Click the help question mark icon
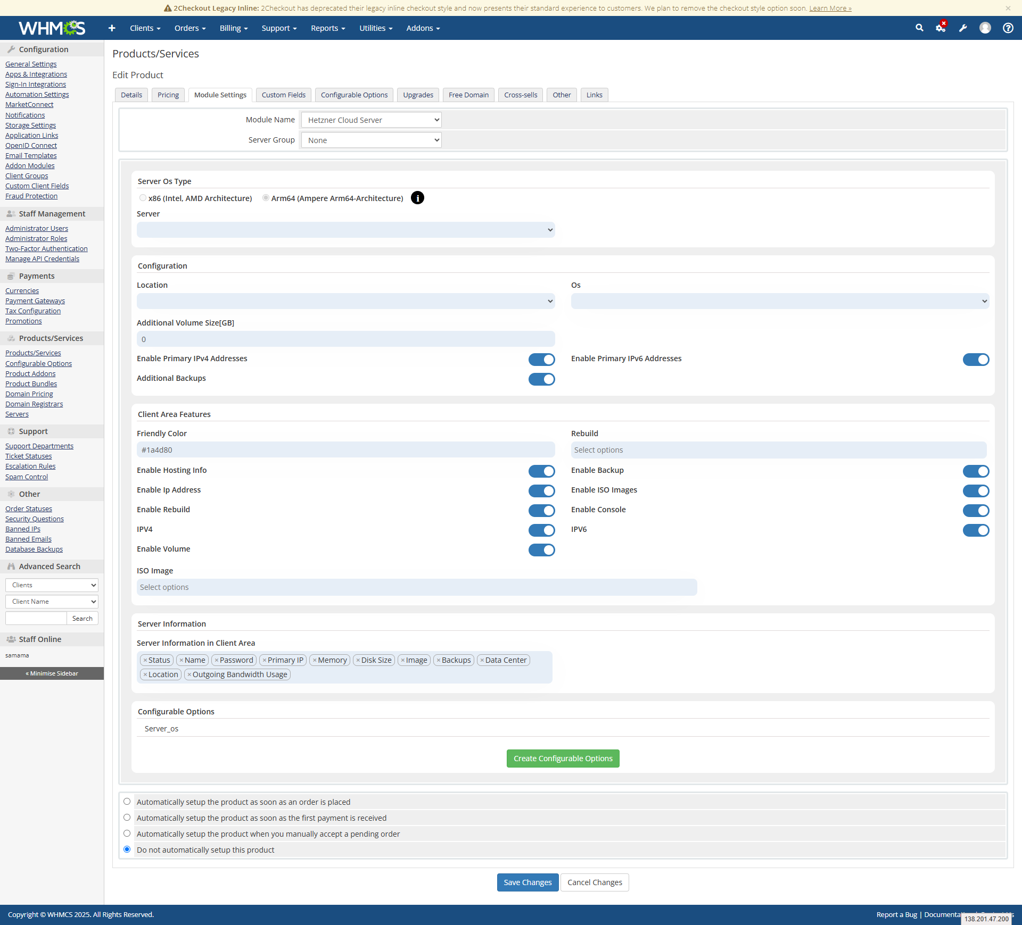The width and height of the screenshot is (1022, 925). (1008, 28)
